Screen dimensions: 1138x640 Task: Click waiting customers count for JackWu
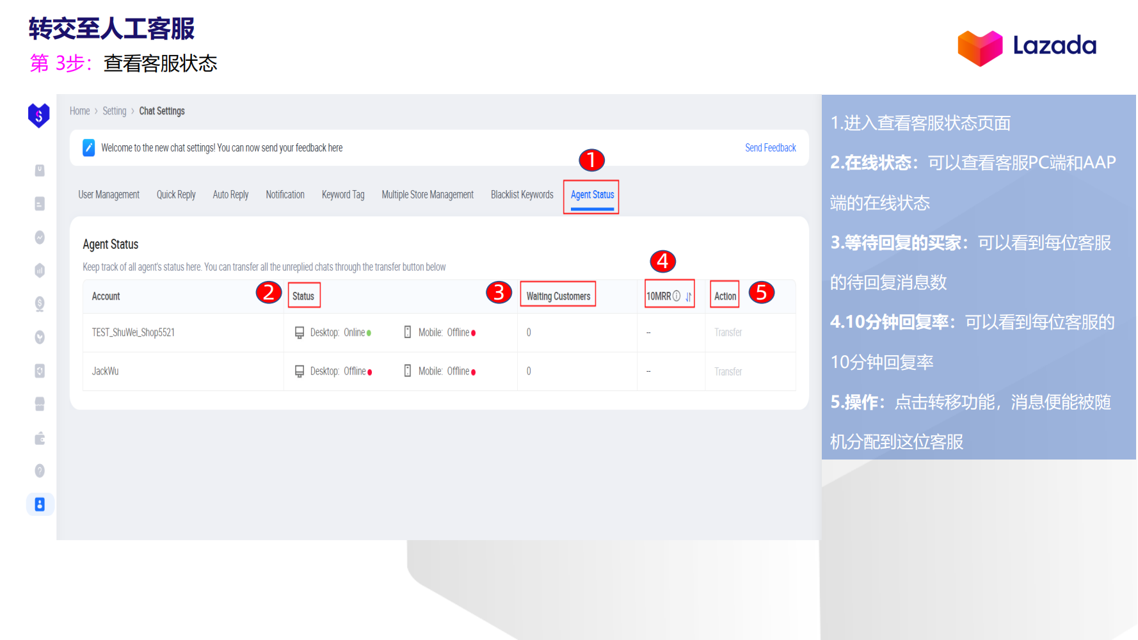[x=529, y=371]
